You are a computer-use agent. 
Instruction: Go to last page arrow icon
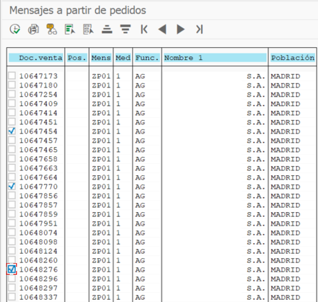tap(199, 29)
